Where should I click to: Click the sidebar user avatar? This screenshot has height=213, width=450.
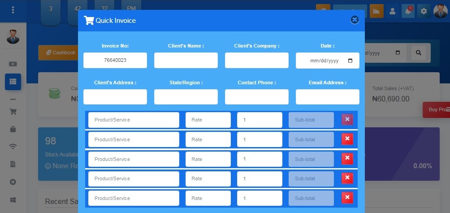(x=13, y=37)
